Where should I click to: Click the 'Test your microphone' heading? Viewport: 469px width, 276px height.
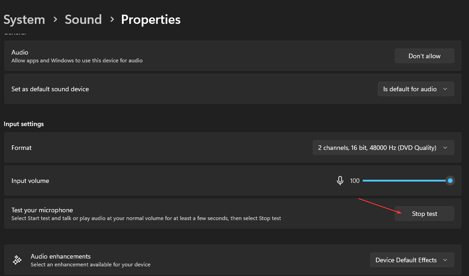(x=42, y=210)
